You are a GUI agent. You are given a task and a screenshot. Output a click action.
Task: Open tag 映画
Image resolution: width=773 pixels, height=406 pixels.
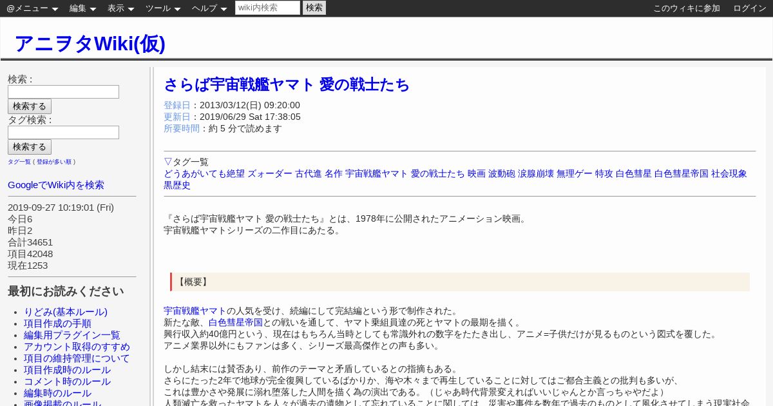pyautogui.click(x=477, y=173)
